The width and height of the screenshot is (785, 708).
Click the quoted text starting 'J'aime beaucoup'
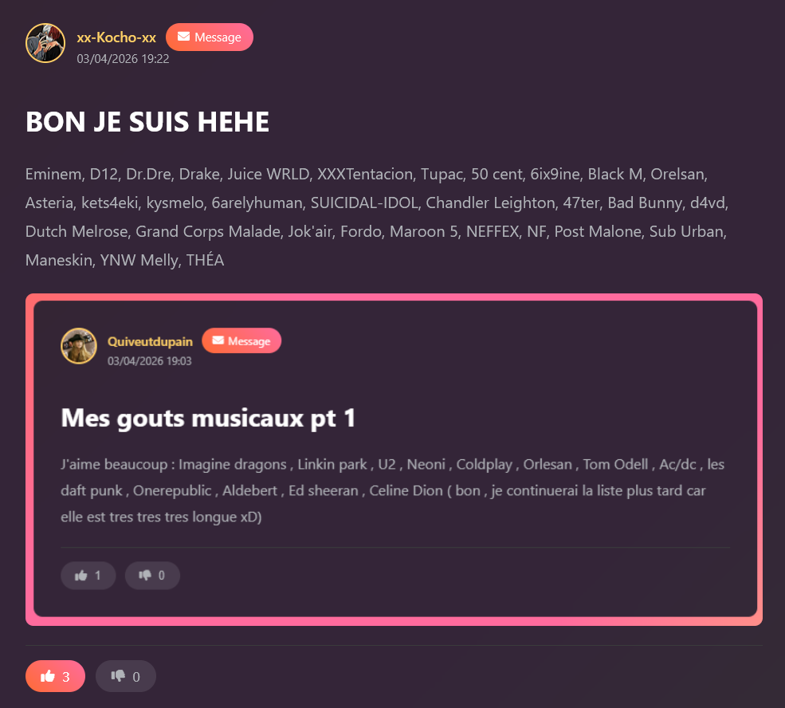click(392, 490)
